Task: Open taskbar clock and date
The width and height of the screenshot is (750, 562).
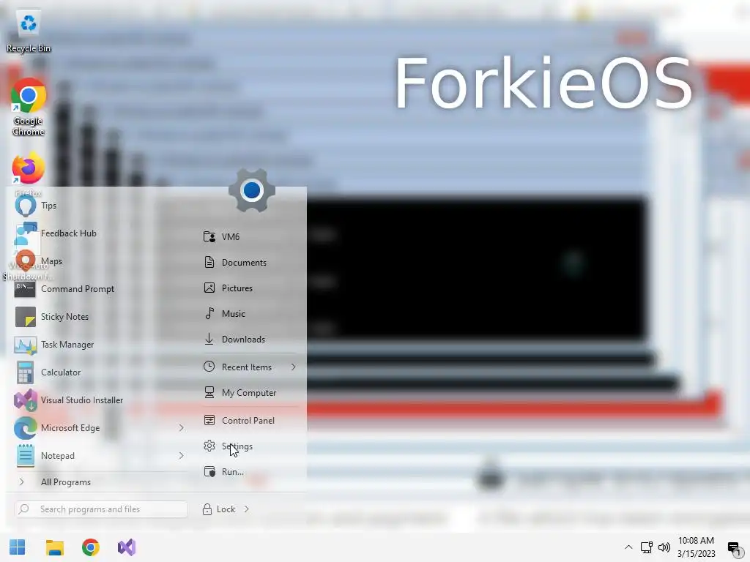Action: [x=697, y=547]
